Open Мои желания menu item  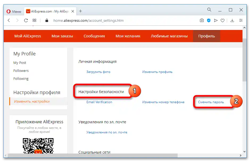[128, 36]
